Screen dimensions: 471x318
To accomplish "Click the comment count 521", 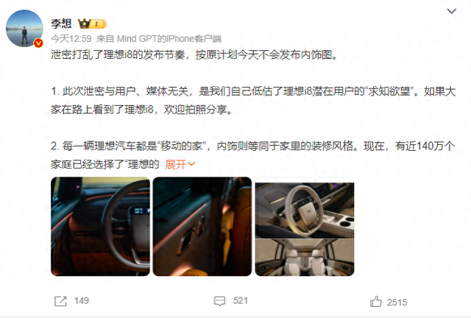I will [241, 300].
